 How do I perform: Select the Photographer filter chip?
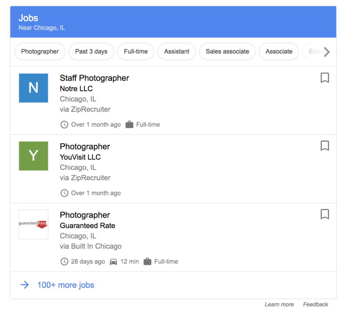coord(40,52)
